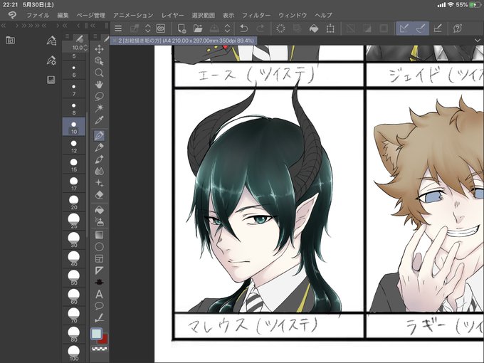Select the Ruler triangle tool
This screenshot has width=484, height=363.
(x=99, y=270)
